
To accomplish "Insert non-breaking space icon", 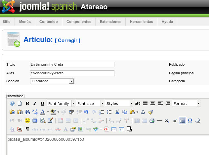I will [20, 129].
